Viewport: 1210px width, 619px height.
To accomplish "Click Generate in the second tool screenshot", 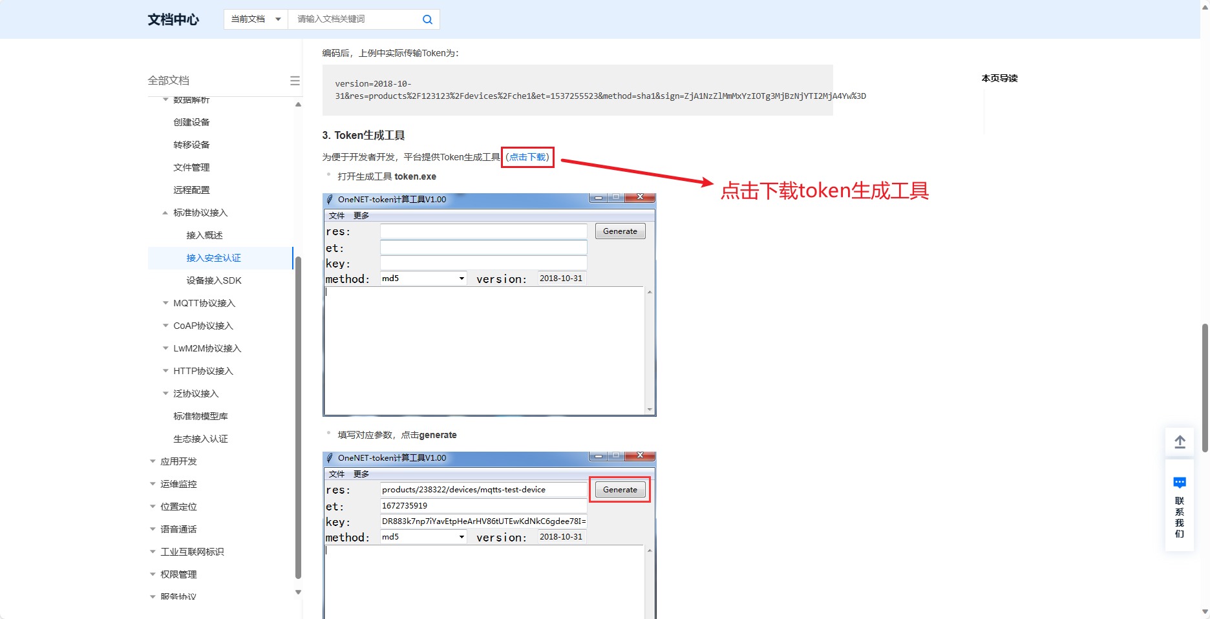I will [x=620, y=490].
